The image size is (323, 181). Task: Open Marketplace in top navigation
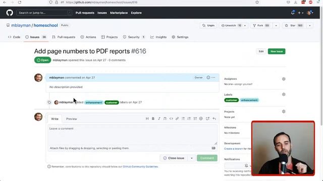click(x=119, y=13)
